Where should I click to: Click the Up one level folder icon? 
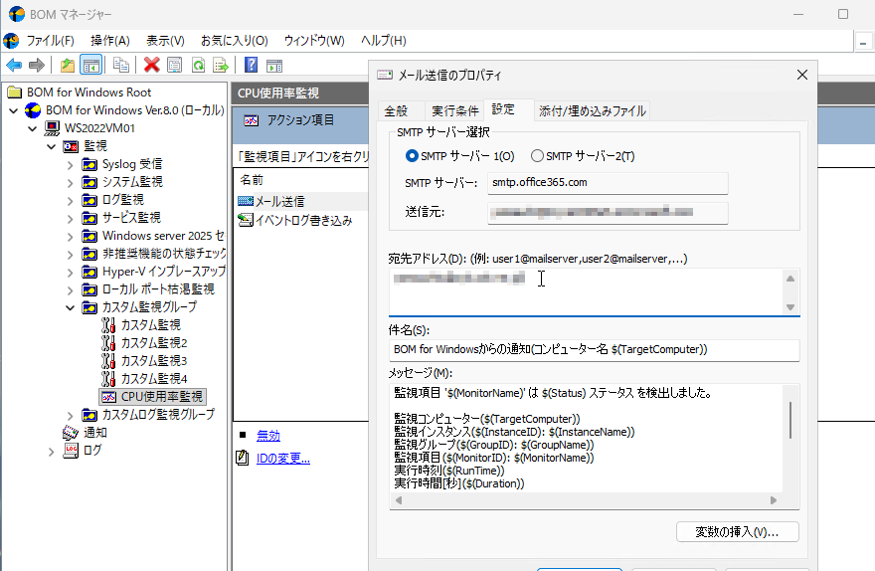click(68, 66)
